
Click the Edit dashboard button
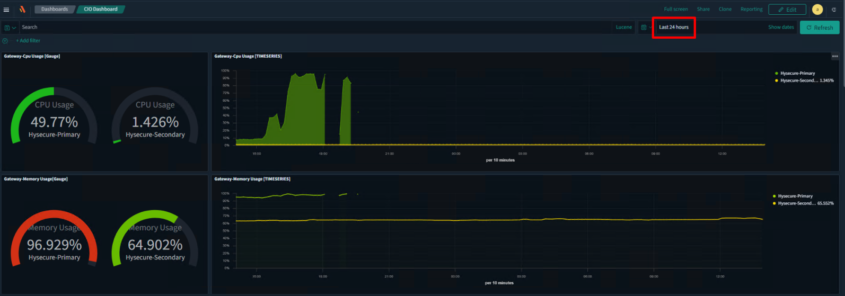[x=787, y=10]
